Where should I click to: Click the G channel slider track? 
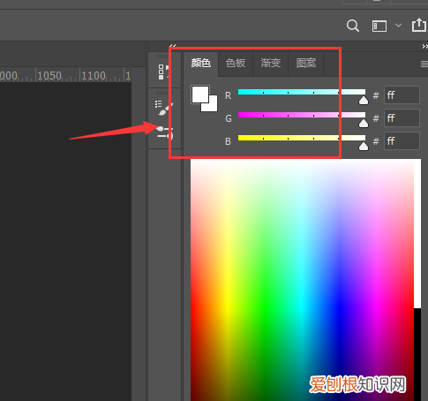302,115
